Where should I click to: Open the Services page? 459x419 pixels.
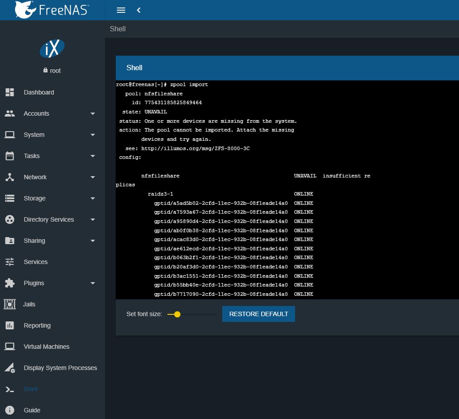click(35, 262)
